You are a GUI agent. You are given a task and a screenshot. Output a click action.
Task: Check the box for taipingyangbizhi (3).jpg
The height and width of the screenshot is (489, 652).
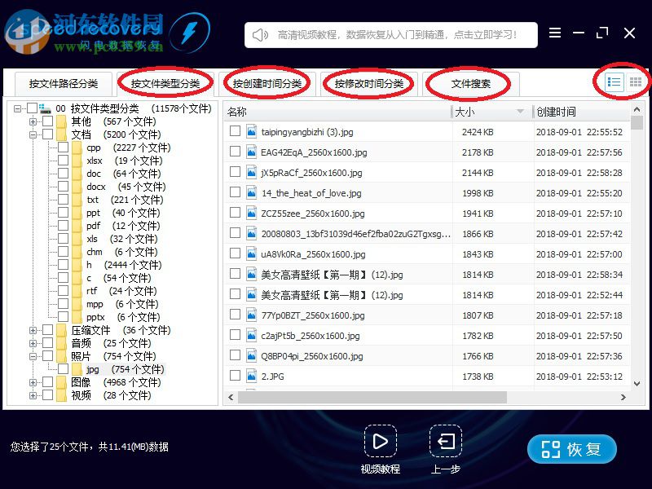tap(235, 131)
